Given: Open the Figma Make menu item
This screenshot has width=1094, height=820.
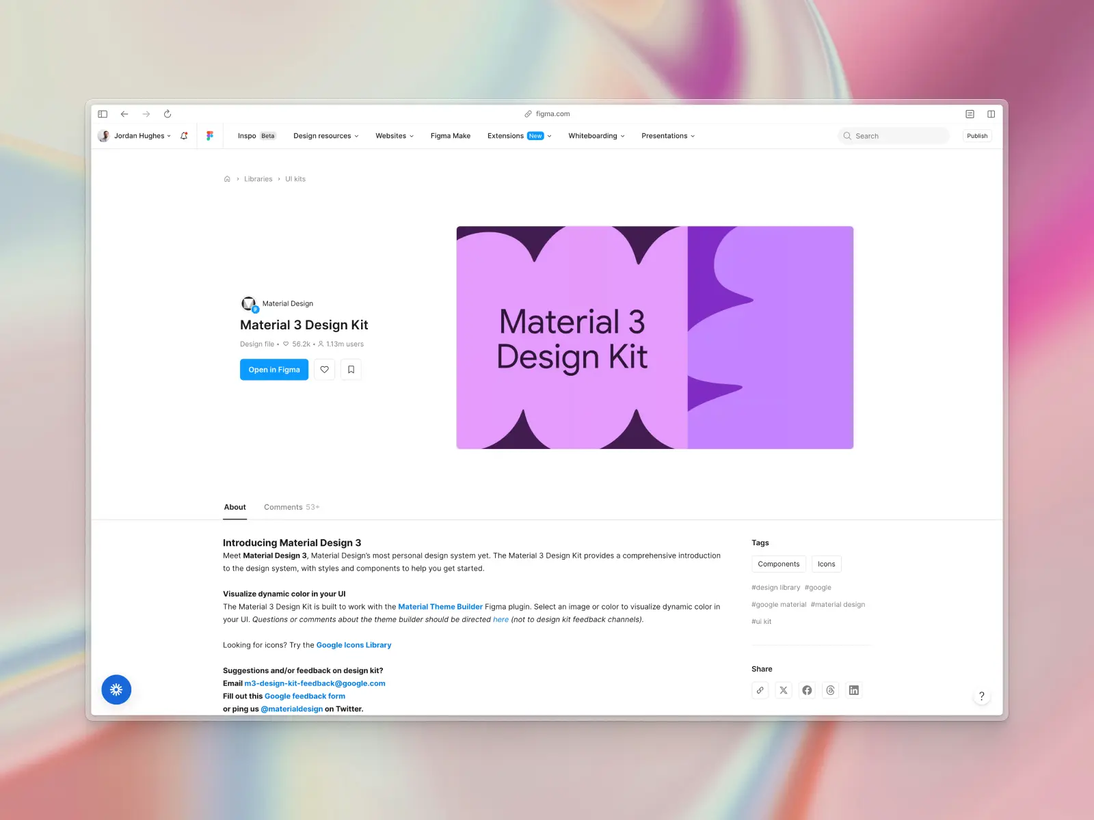Looking at the screenshot, I should (x=451, y=136).
